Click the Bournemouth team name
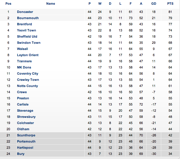180x159 pixels. pyautogui.click(x=28, y=18)
